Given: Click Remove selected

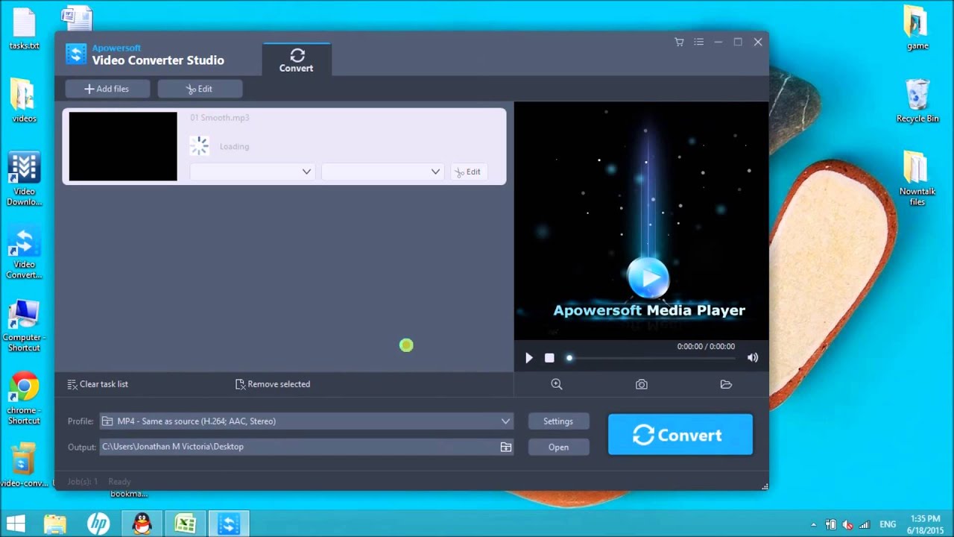Looking at the screenshot, I should [273, 384].
